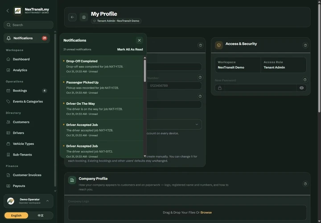This screenshot has width=321, height=223.
Task: Click the Browse link for company logo
Action: point(206,213)
